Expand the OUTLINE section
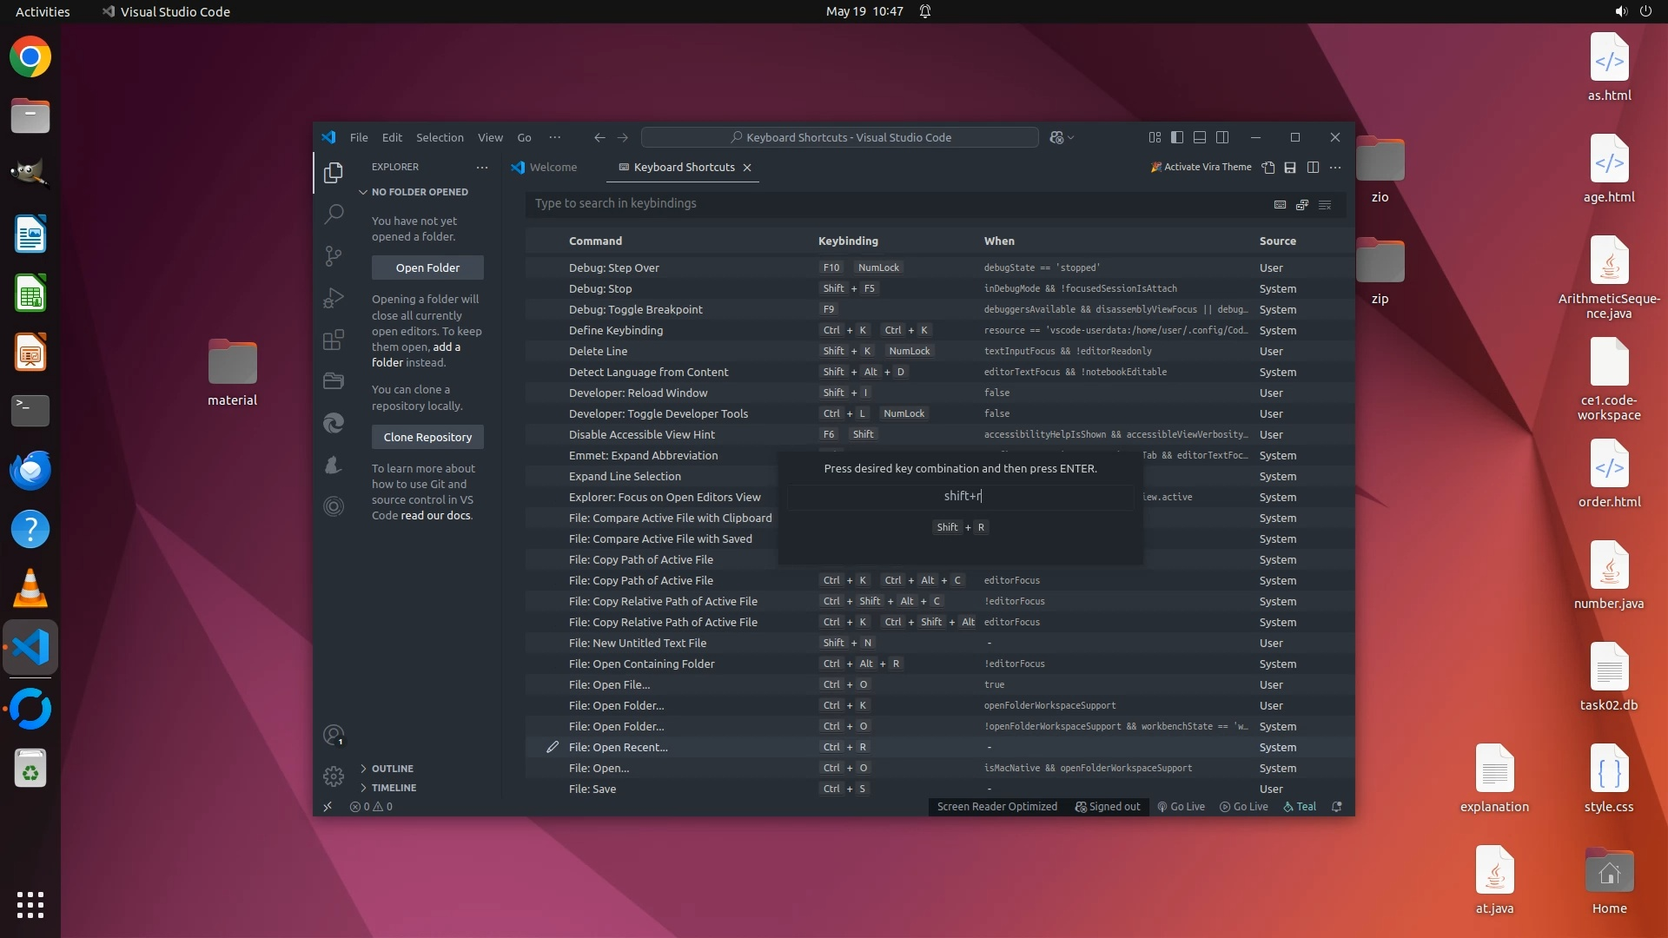 click(x=392, y=769)
